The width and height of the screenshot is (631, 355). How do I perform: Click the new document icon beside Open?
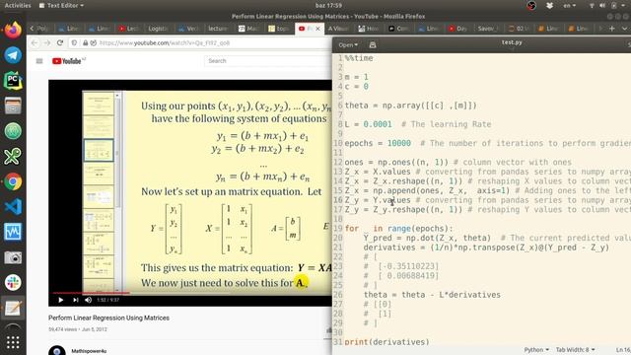(373, 44)
